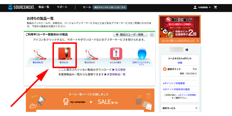Click the my campaign medal icon

66,102
